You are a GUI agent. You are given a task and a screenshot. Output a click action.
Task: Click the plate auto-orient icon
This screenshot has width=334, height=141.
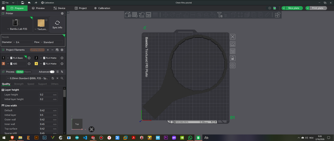pos(233,44)
